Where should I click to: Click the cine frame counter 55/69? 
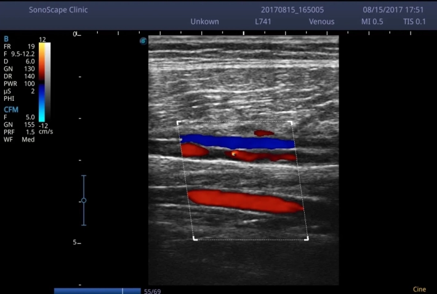click(151, 291)
